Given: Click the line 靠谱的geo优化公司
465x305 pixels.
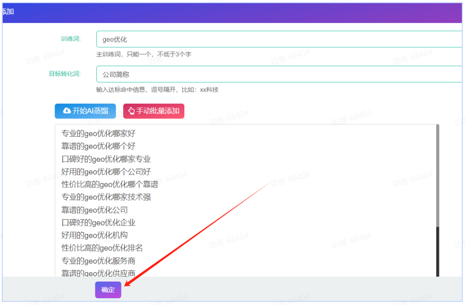Looking at the screenshot, I should point(94,210).
